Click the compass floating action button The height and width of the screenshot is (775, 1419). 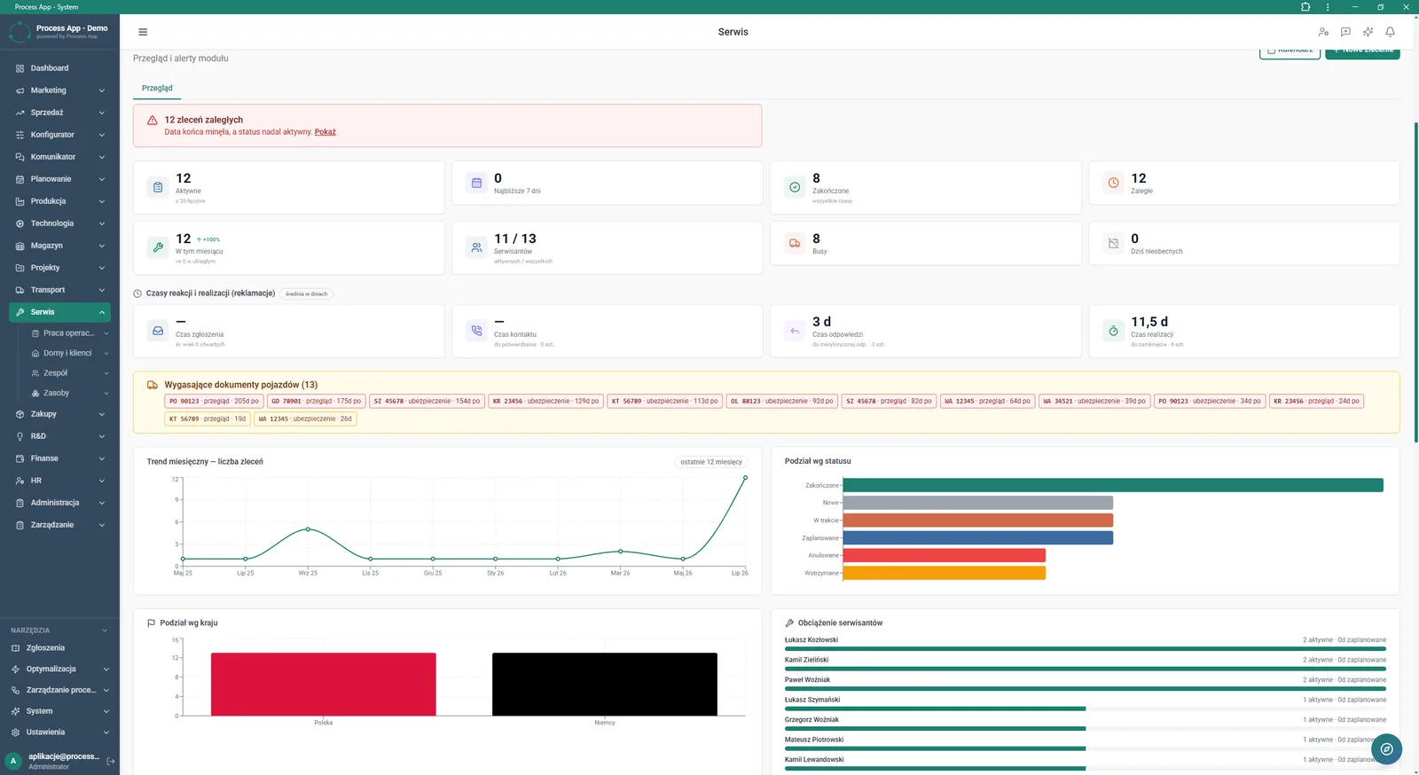tap(1386, 749)
